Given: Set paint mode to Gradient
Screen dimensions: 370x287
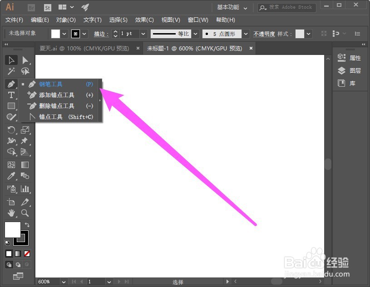Looking at the screenshot, I should (18, 253).
